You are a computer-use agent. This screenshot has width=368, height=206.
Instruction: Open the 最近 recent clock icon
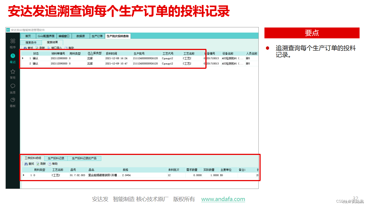pyautogui.click(x=13, y=56)
